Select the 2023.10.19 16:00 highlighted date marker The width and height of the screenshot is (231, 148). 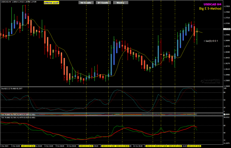point(194,146)
